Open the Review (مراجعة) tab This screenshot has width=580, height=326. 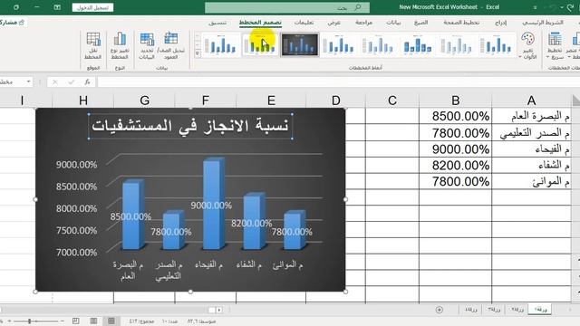point(363,23)
